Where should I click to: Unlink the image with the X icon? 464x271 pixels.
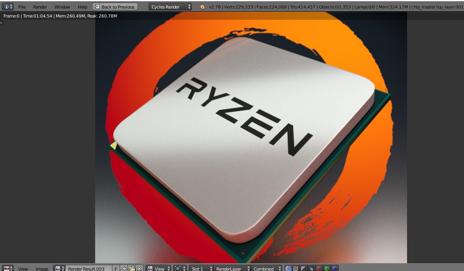pos(139,268)
